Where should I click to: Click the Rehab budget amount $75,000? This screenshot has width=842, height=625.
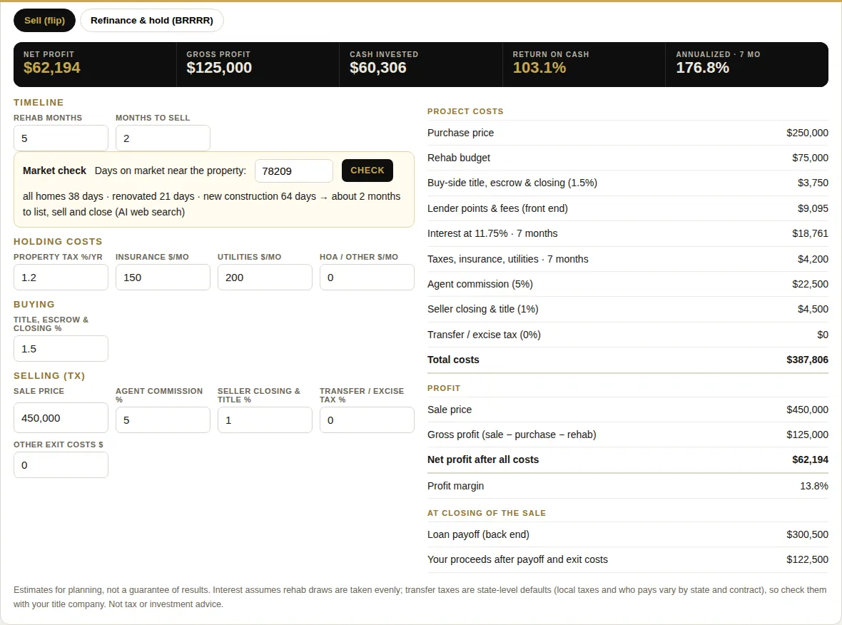(x=810, y=158)
